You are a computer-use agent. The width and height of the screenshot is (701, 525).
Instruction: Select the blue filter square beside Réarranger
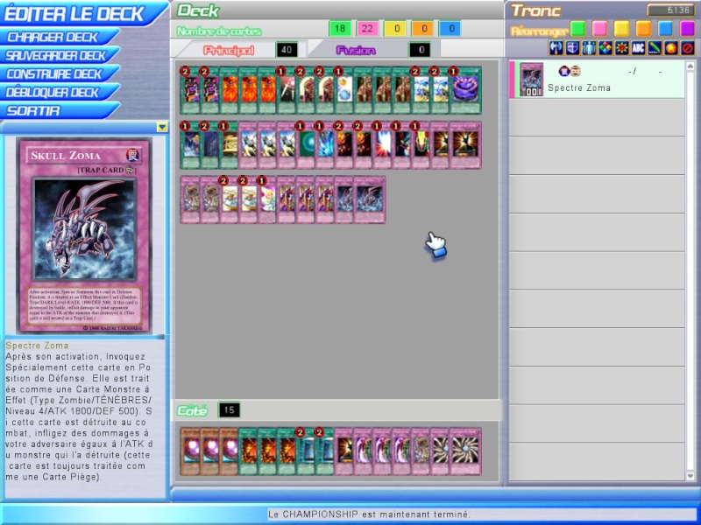pos(666,29)
